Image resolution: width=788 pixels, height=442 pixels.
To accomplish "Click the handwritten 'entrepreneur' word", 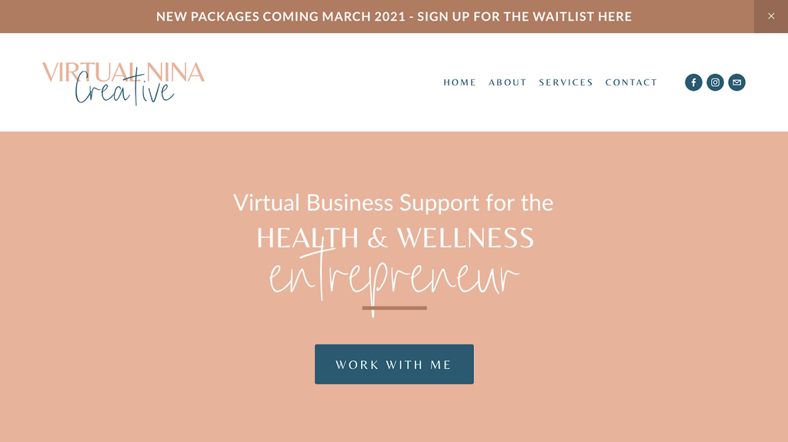I will (394, 278).
